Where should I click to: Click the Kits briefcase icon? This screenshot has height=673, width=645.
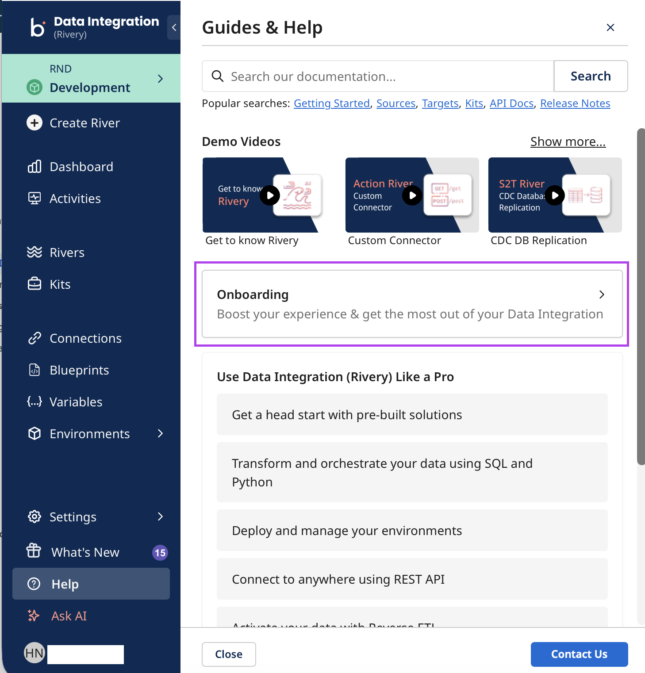click(35, 284)
